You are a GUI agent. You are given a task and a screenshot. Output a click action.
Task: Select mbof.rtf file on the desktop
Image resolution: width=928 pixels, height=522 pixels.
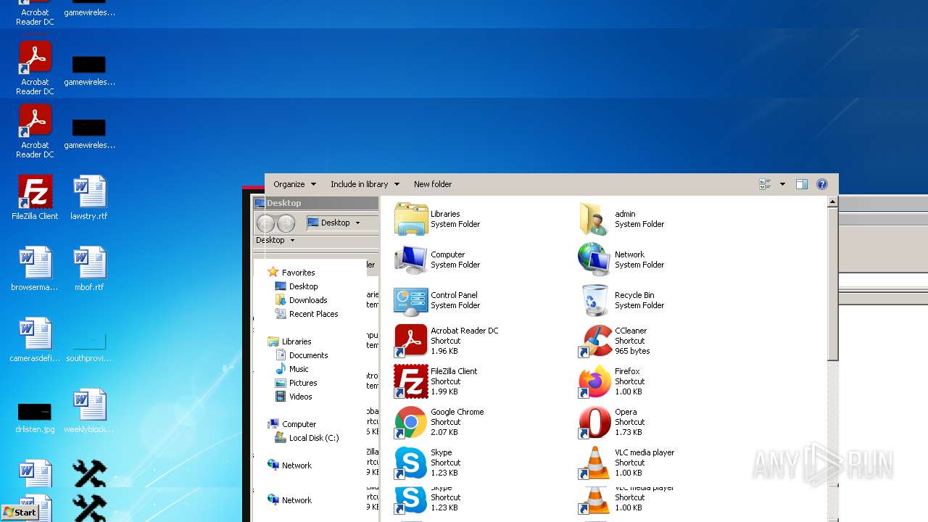[x=89, y=268]
